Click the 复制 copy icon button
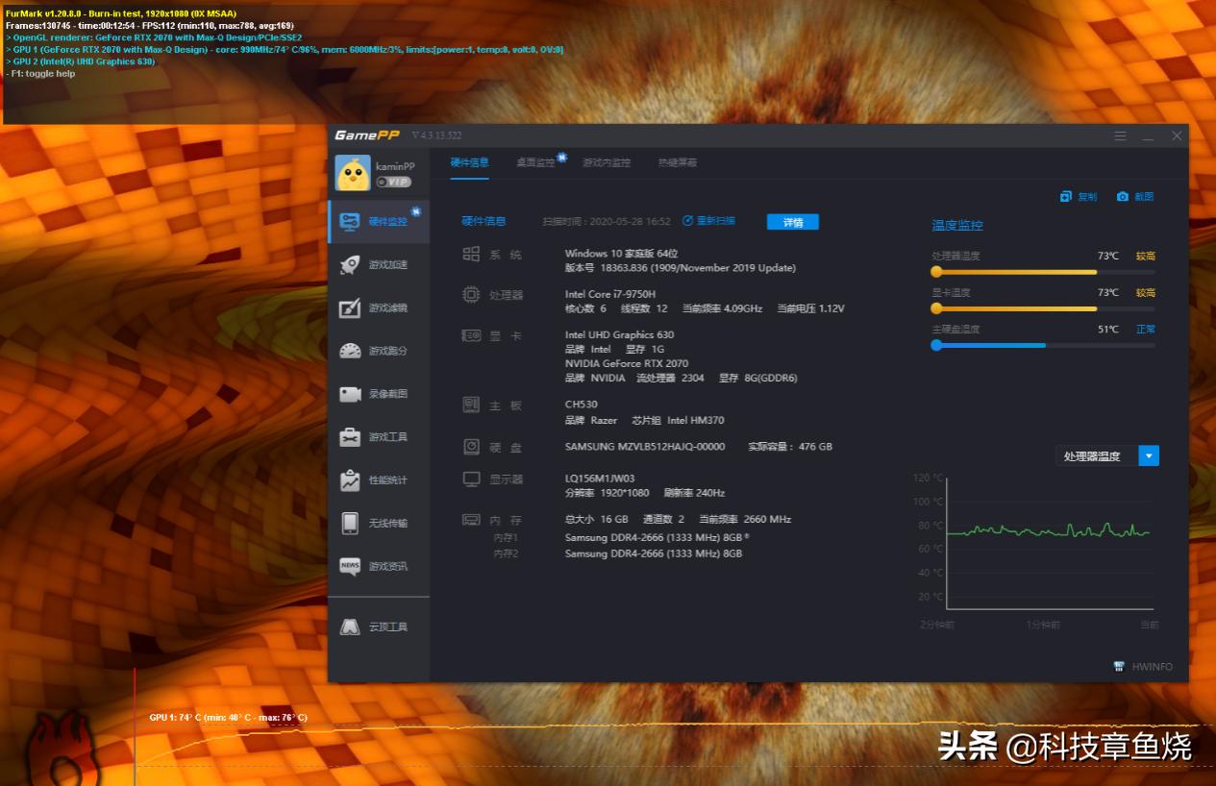The width and height of the screenshot is (1216, 786). click(1079, 196)
